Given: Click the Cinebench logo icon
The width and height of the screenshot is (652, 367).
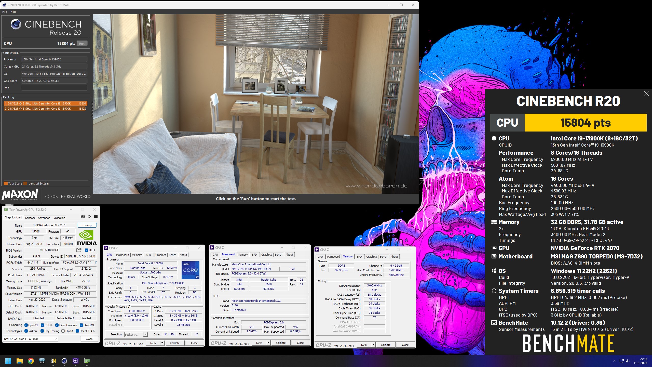Looking at the screenshot, I should pyautogui.click(x=16, y=24).
